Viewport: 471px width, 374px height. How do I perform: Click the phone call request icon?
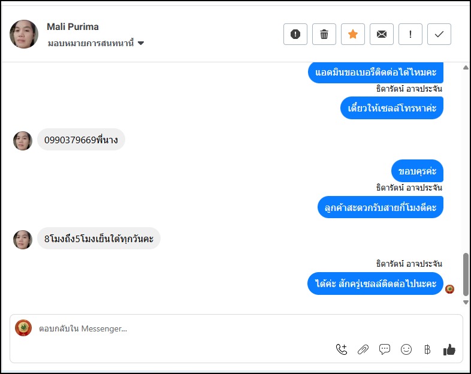point(342,349)
